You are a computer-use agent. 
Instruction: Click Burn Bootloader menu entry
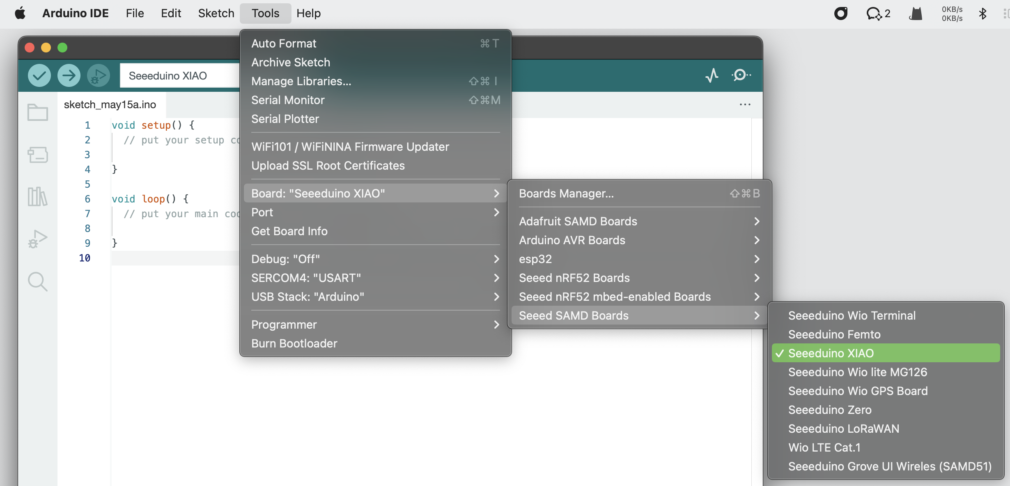(375, 343)
